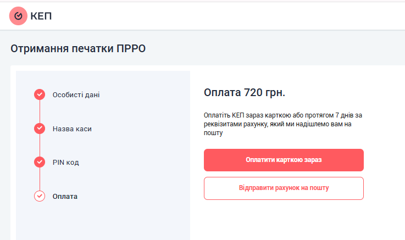Click the progress line between Назва каси and PIN код
Image resolution: width=405 pixels, height=240 pixels.
tap(40, 146)
